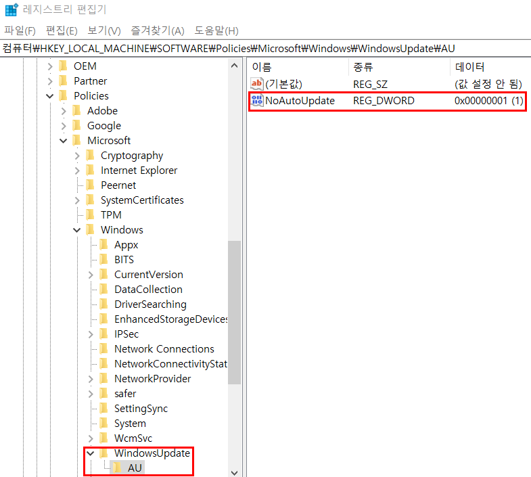Click the DriverSearching folder icon
The image size is (531, 477).
(x=104, y=304)
